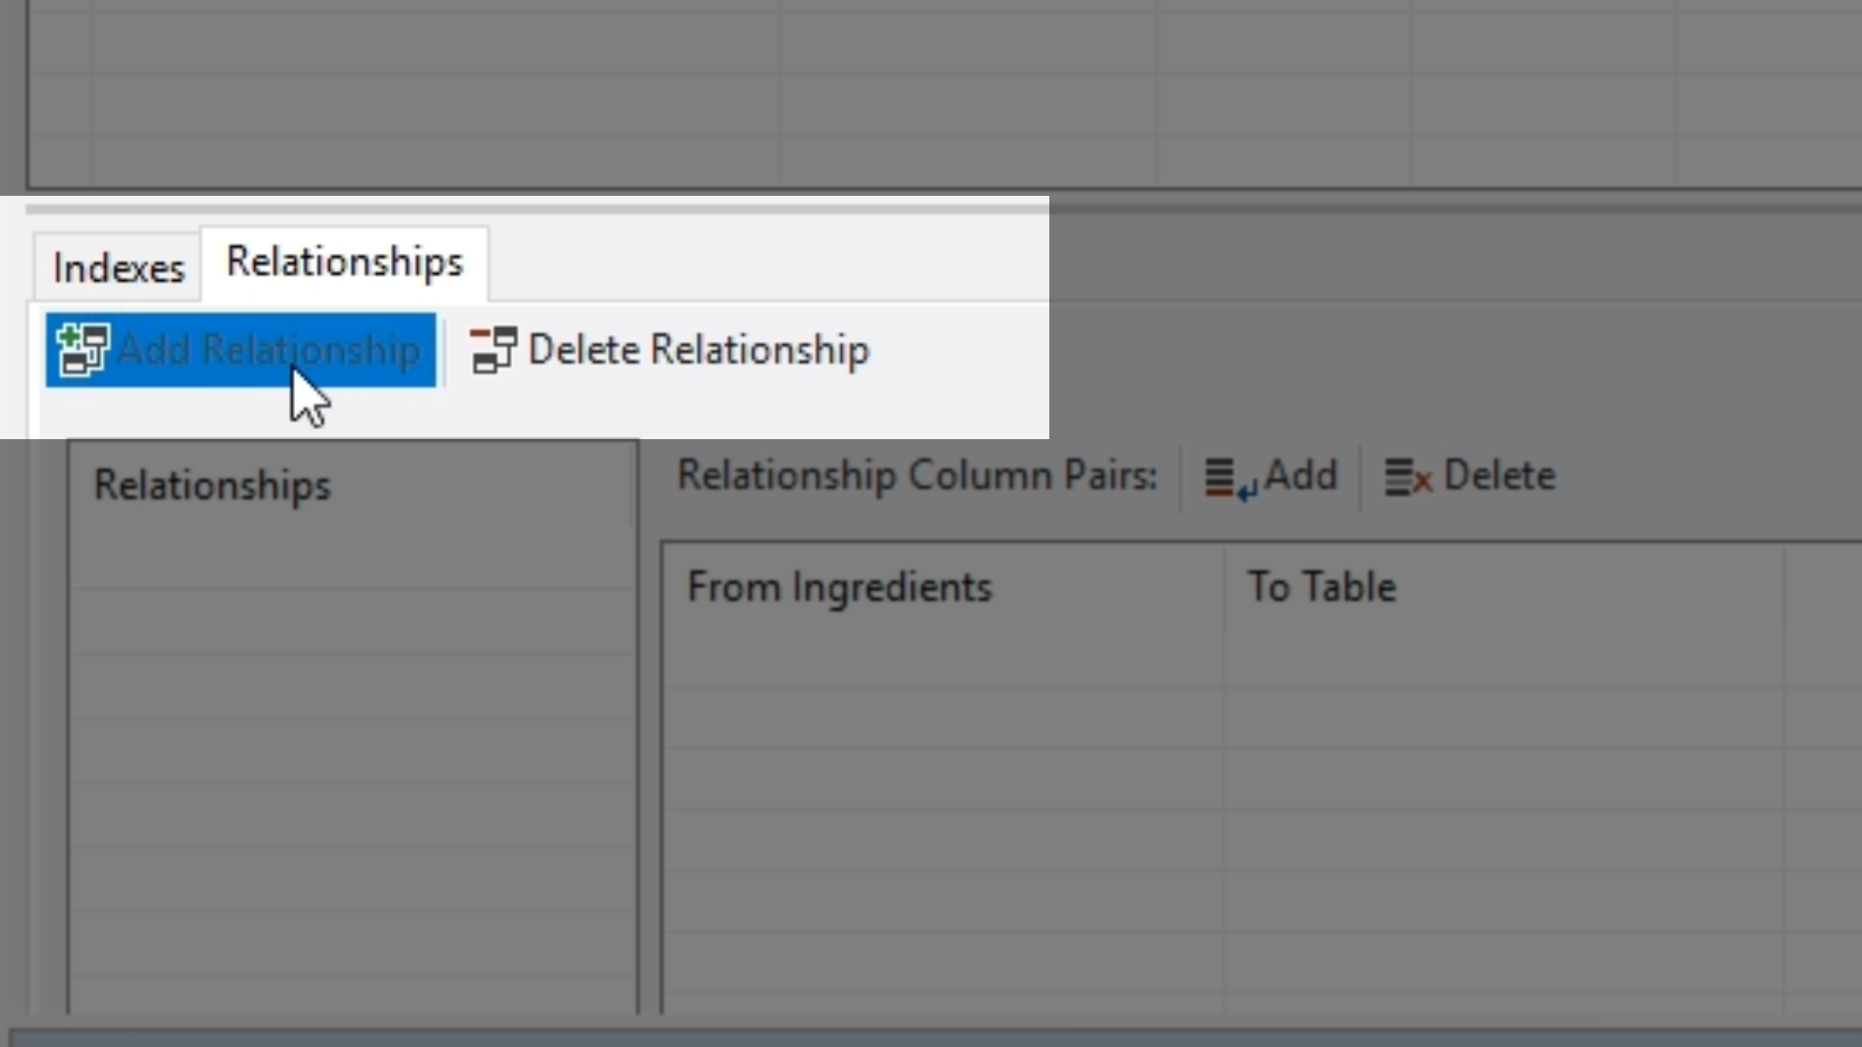1862x1047 pixels.
Task: Switch to the Indexes tab
Action: tap(117, 268)
